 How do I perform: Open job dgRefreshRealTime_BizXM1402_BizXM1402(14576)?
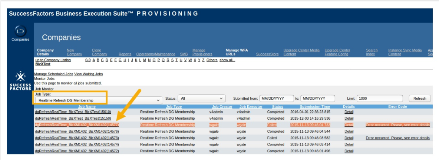77,131
